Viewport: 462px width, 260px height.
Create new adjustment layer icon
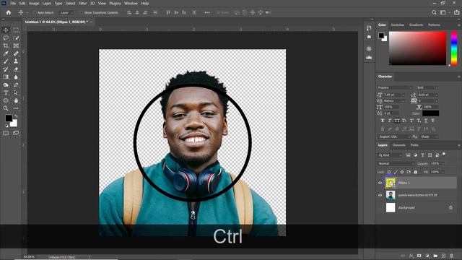click(427, 256)
